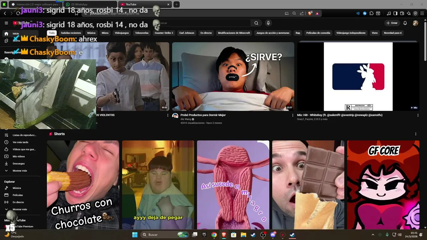Click the Crear button
Image resolution: width=427 pixels, height=240 pixels.
point(392,23)
